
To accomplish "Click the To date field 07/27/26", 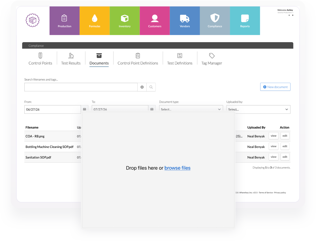I will pyautogui.click(x=120, y=109).
